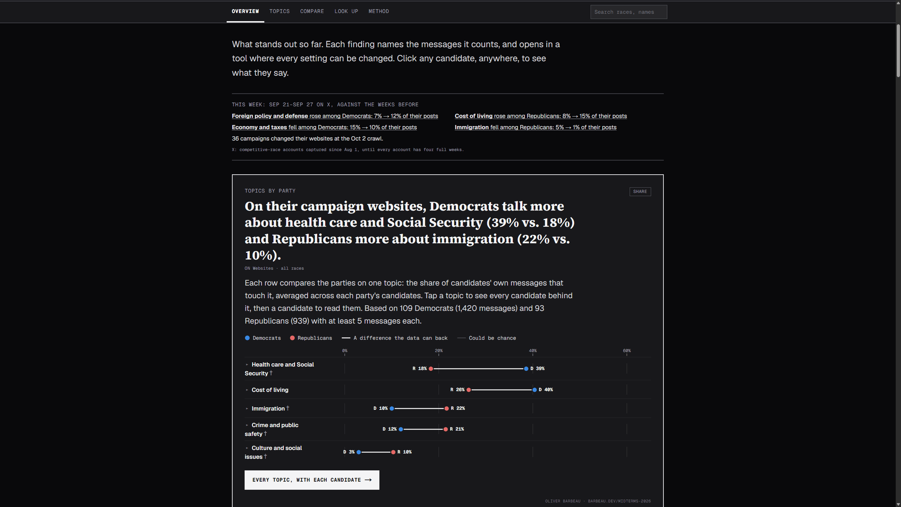Click the red Republican 18% dot for Health care
The image size is (901, 507).
coord(431,369)
